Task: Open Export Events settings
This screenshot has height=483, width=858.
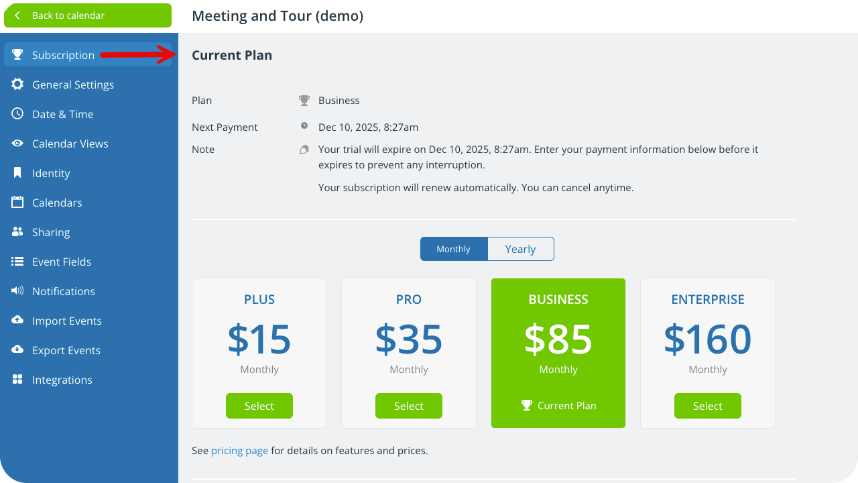Action: coord(66,350)
